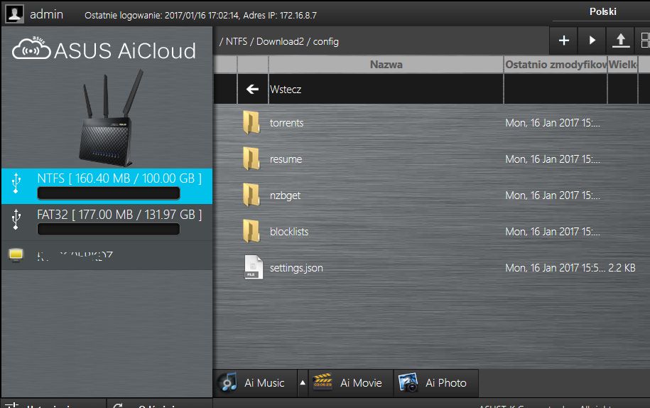Viewport: 650px width, 408px height.
Task: Click the plus create-folder icon
Action: click(564, 41)
